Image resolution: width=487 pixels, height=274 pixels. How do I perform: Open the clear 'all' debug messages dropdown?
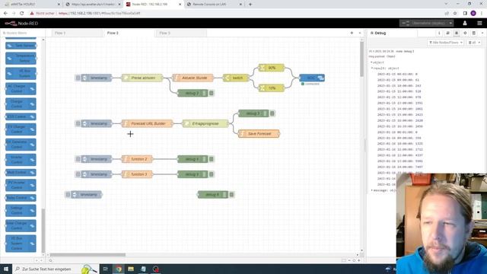(x=474, y=43)
